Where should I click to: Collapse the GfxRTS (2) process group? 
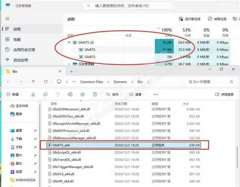click(x=69, y=43)
